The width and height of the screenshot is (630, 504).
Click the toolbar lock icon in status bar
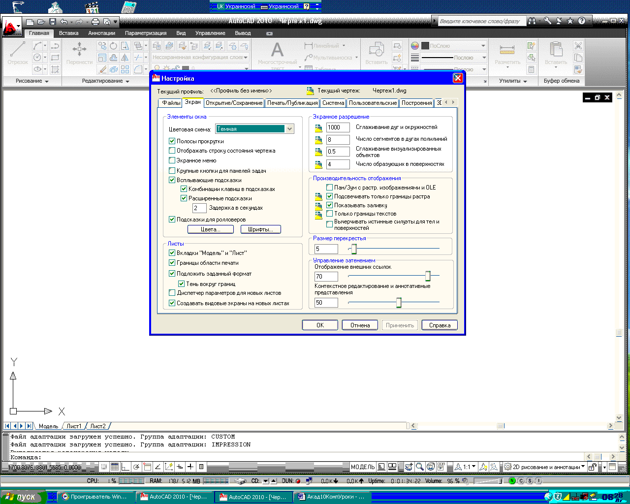tap(593, 467)
